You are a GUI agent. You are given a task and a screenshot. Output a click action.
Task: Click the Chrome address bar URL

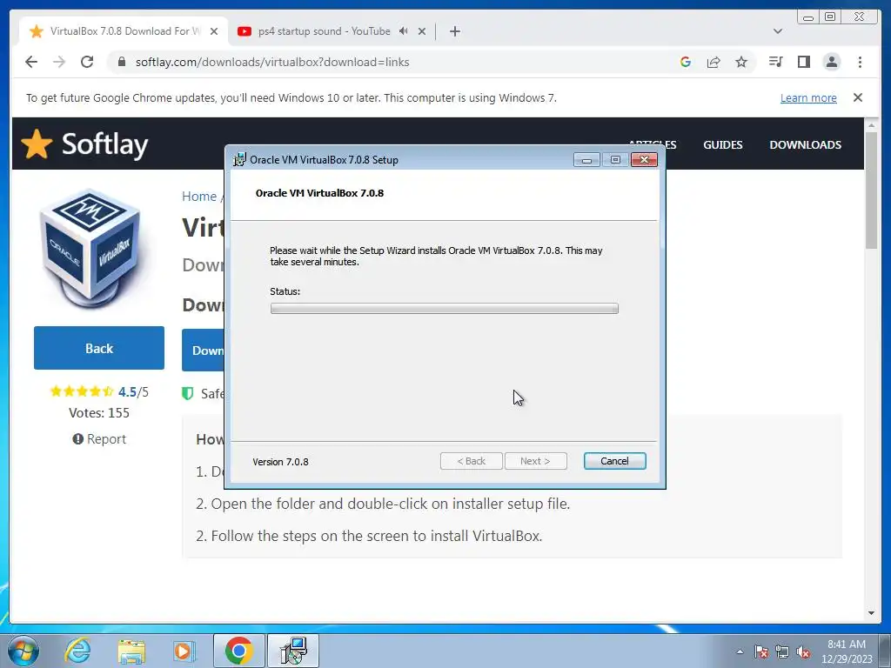coord(272,62)
